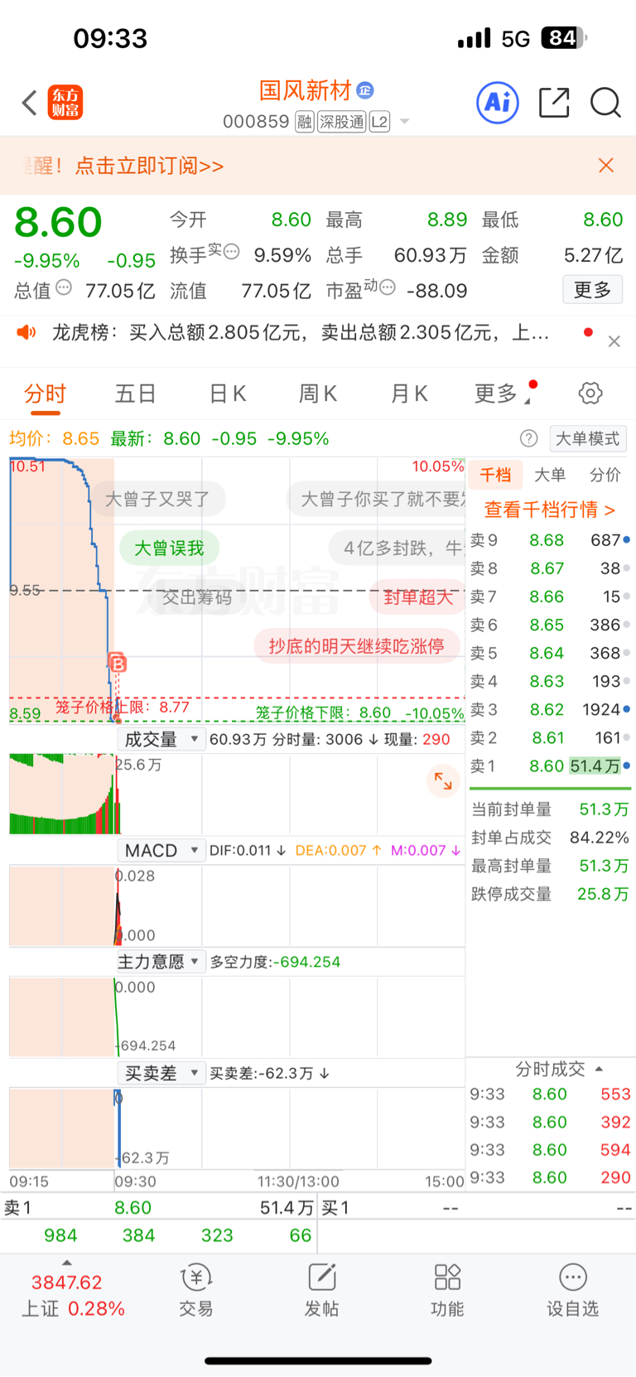This screenshot has width=636, height=1377.
Task: Tap the 大曾误我 comment bubble
Action: 169,548
